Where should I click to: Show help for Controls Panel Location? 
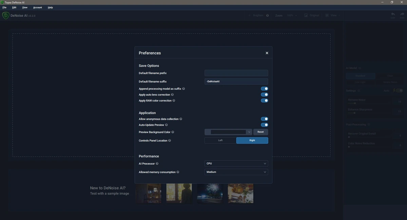170,141
